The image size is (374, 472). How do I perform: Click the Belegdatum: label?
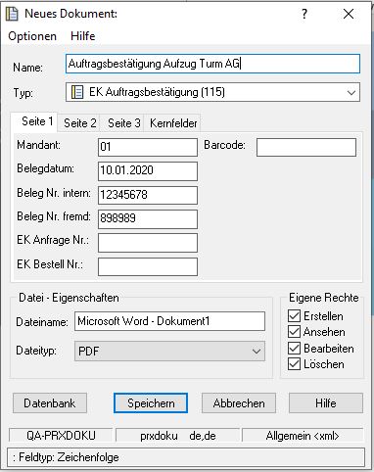coord(45,168)
